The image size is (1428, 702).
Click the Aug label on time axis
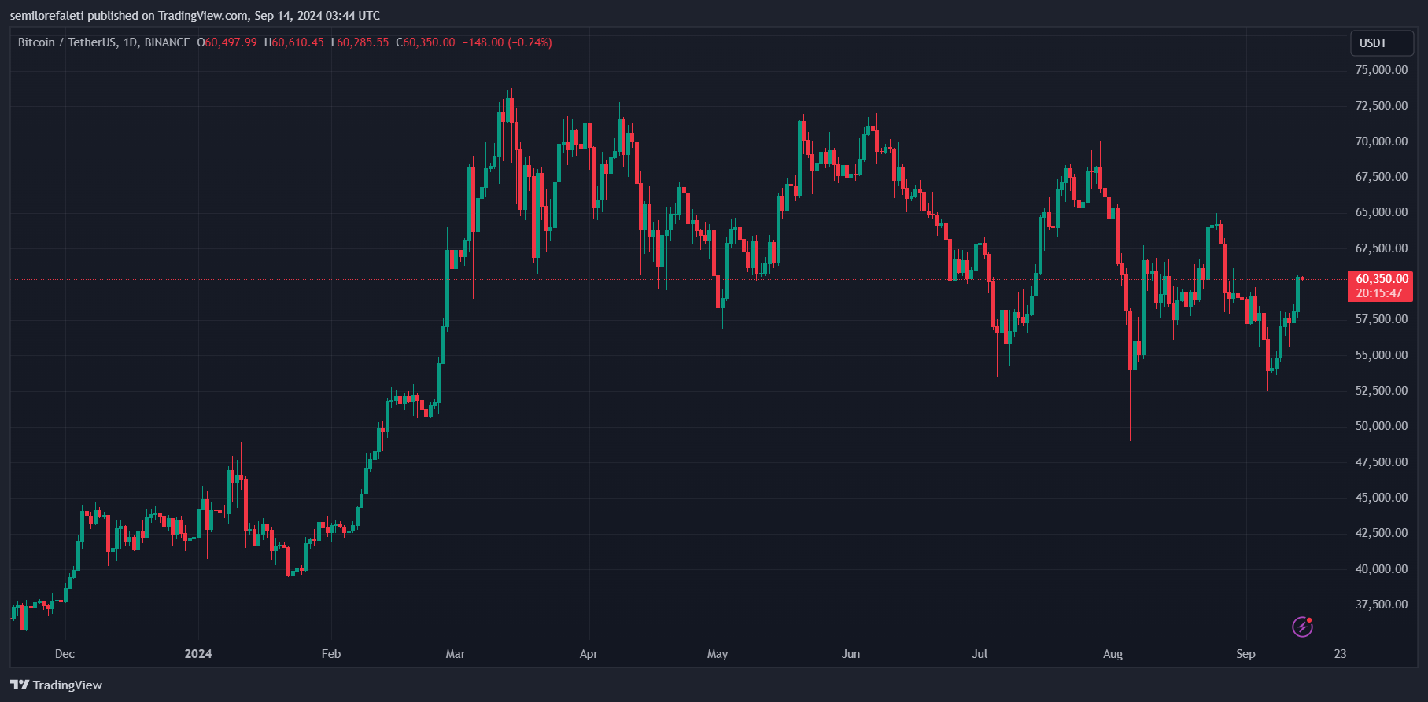[x=1113, y=654]
